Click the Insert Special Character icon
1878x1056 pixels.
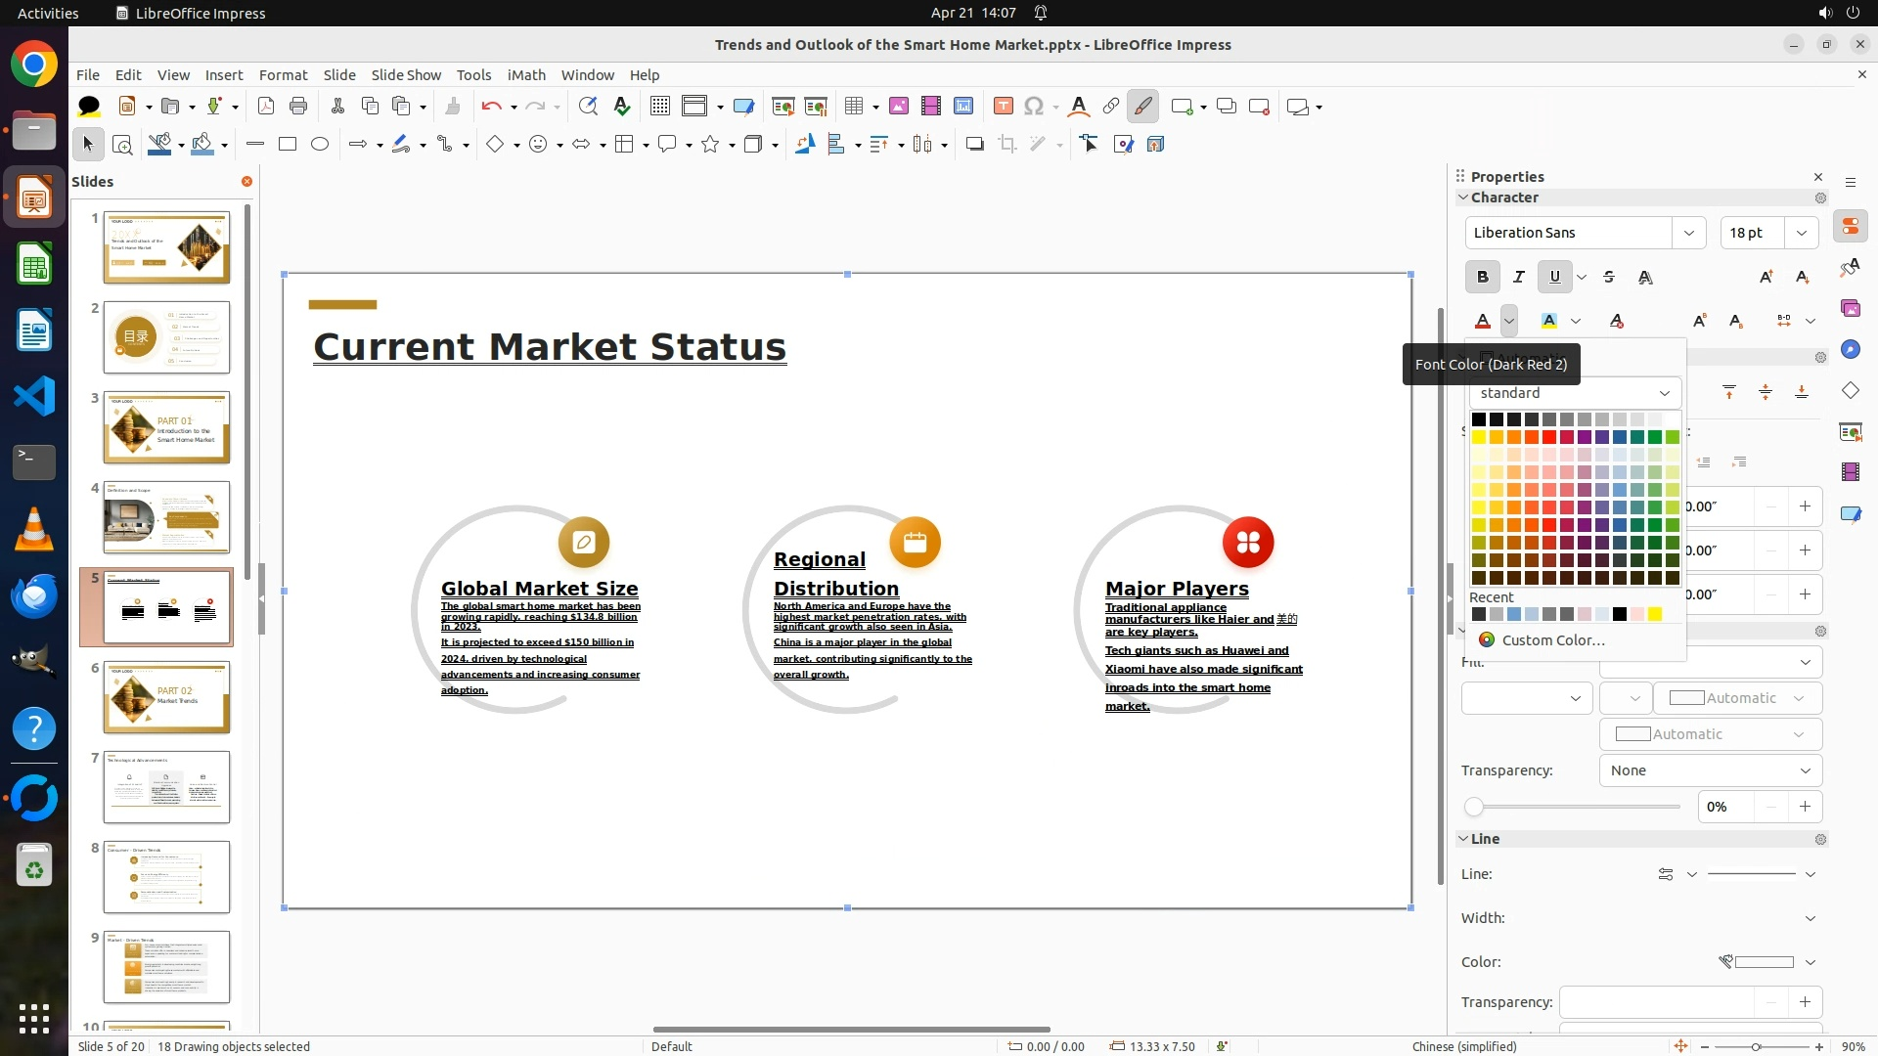pos(1034,107)
